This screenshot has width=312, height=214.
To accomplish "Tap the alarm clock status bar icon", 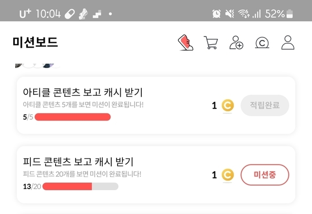I will coord(216,14).
